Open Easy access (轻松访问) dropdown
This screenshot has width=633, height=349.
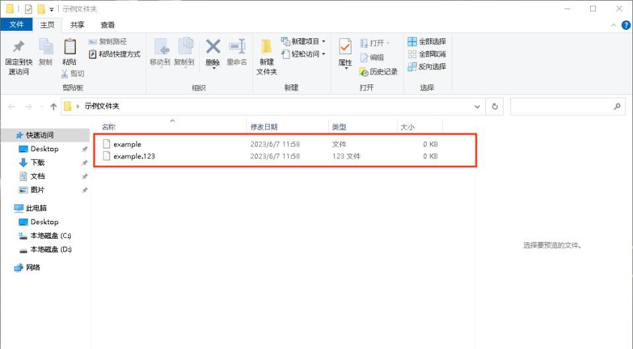click(x=303, y=53)
